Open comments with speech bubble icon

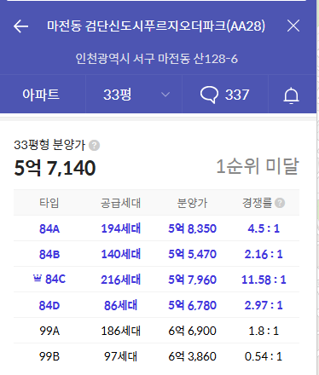pyautogui.click(x=209, y=95)
